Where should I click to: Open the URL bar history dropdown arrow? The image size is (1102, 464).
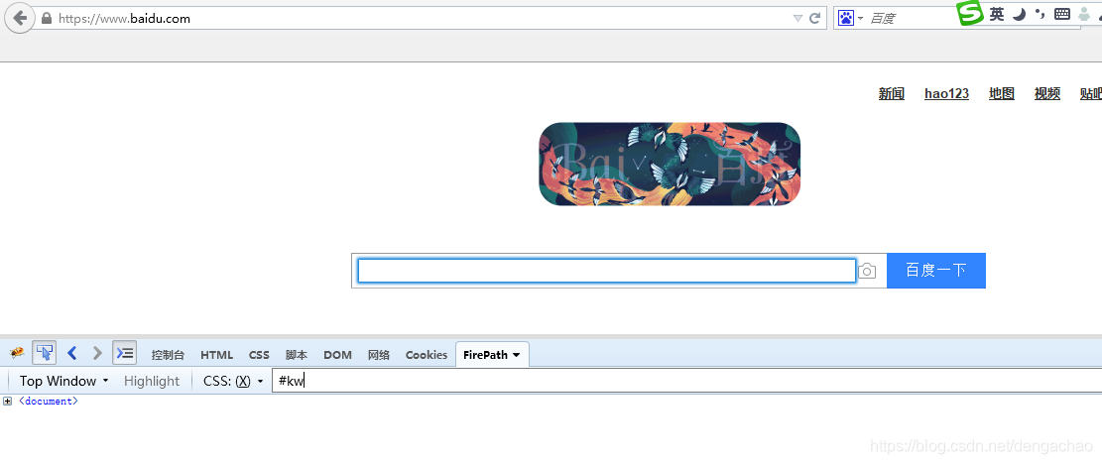(797, 18)
